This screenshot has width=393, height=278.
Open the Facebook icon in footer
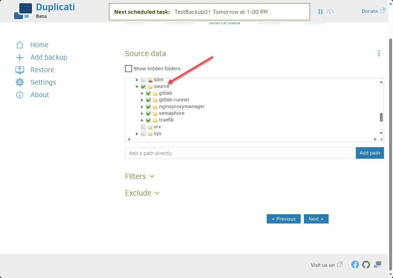tap(355, 265)
